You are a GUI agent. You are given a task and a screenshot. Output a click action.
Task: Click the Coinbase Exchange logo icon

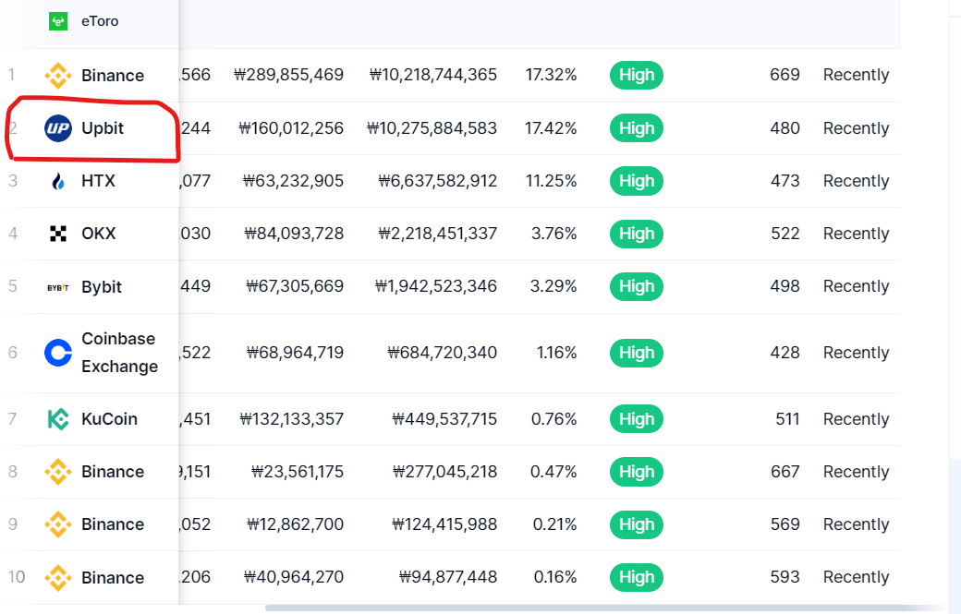58,353
